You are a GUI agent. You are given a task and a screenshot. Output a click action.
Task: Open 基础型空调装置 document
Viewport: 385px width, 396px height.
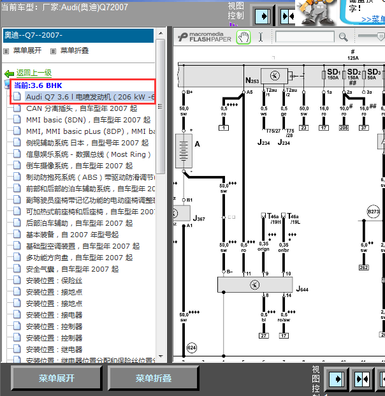83,246
